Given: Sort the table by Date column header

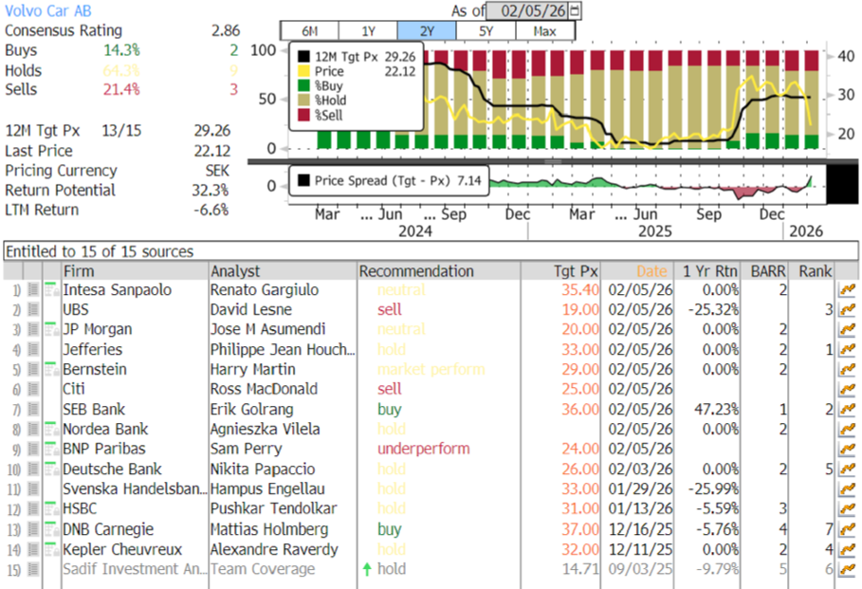Looking at the screenshot, I should [x=651, y=271].
